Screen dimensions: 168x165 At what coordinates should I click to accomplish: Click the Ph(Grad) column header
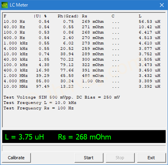point(68,16)
